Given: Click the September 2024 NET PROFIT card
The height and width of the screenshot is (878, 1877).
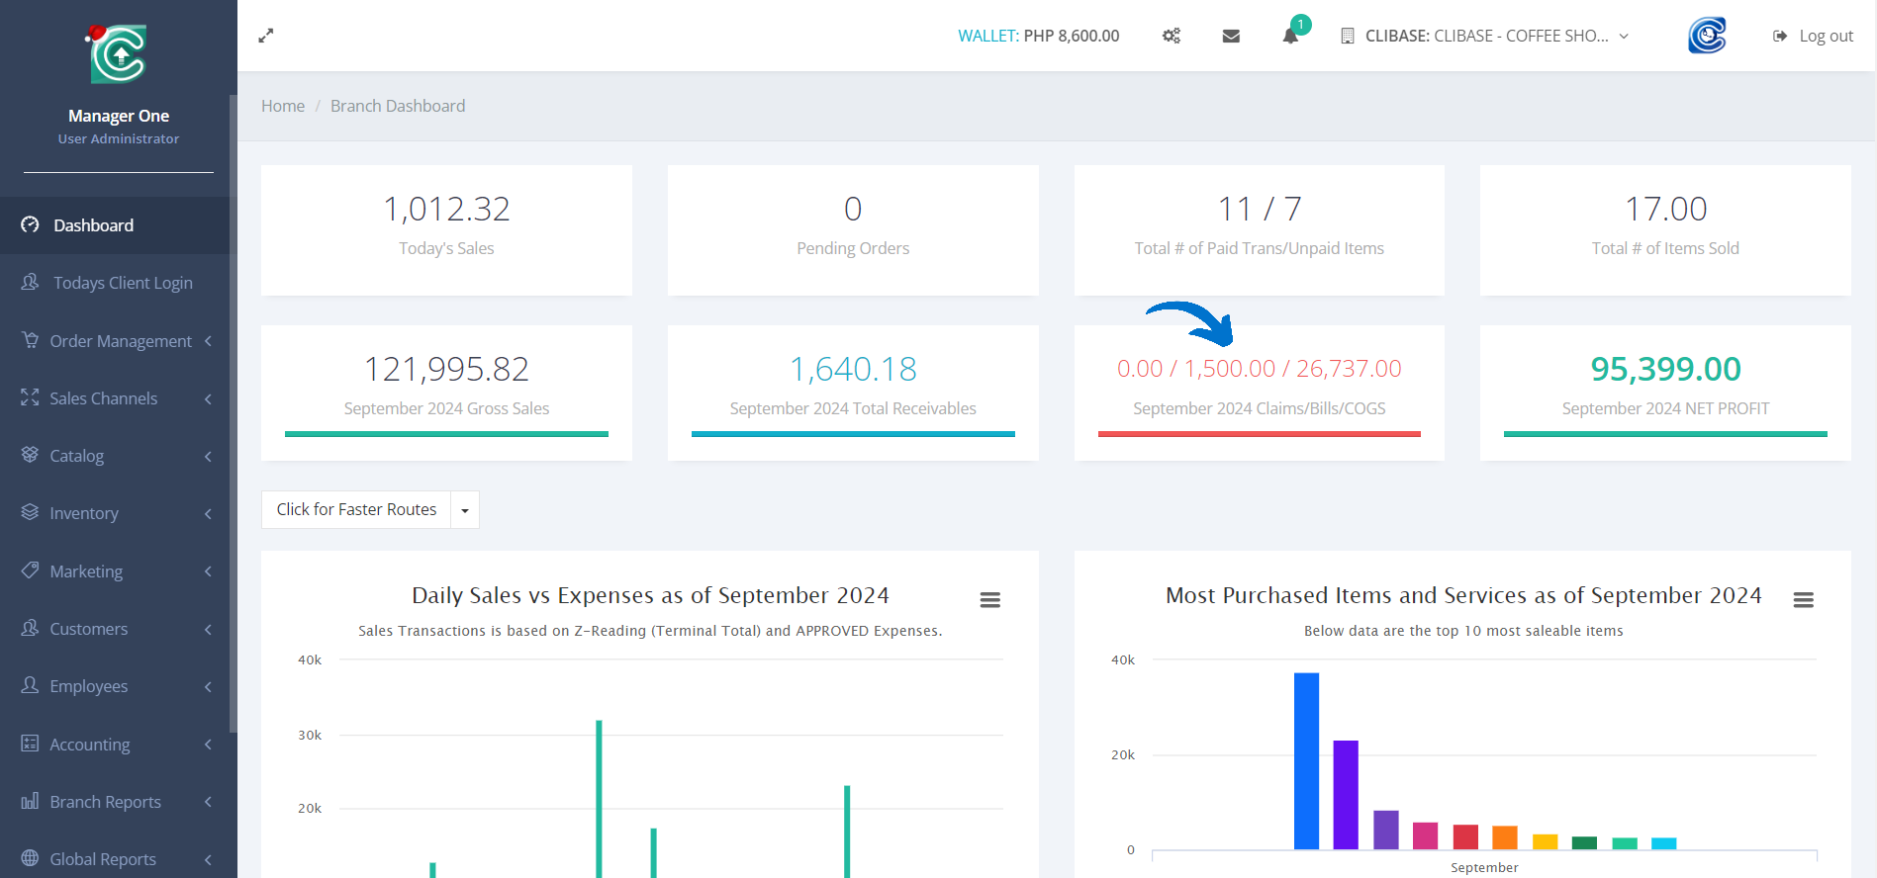Looking at the screenshot, I should [x=1665, y=393].
